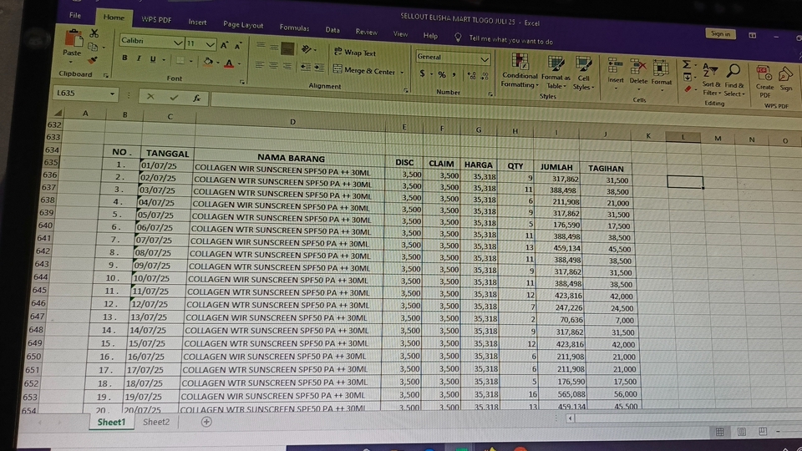The height and width of the screenshot is (451, 802).
Task: Open Conditional Formatting menu
Action: point(519,70)
